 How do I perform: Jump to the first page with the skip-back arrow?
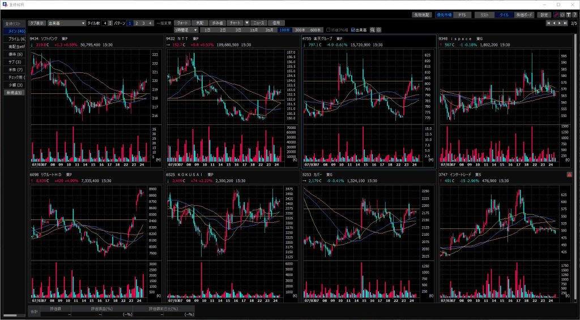(x=548, y=23)
